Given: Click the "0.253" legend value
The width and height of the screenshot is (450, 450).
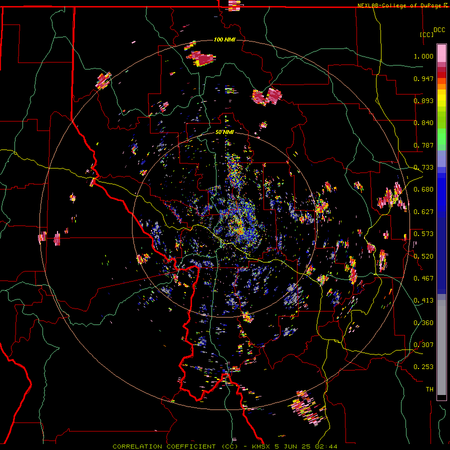Looking at the screenshot, I should [x=423, y=367].
